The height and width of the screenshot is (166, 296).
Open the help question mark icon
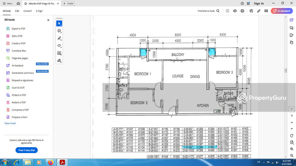click(242, 3)
